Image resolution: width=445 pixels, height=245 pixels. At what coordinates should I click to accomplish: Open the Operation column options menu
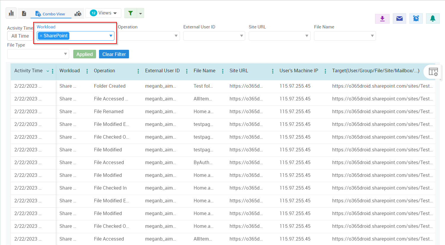coord(138,71)
